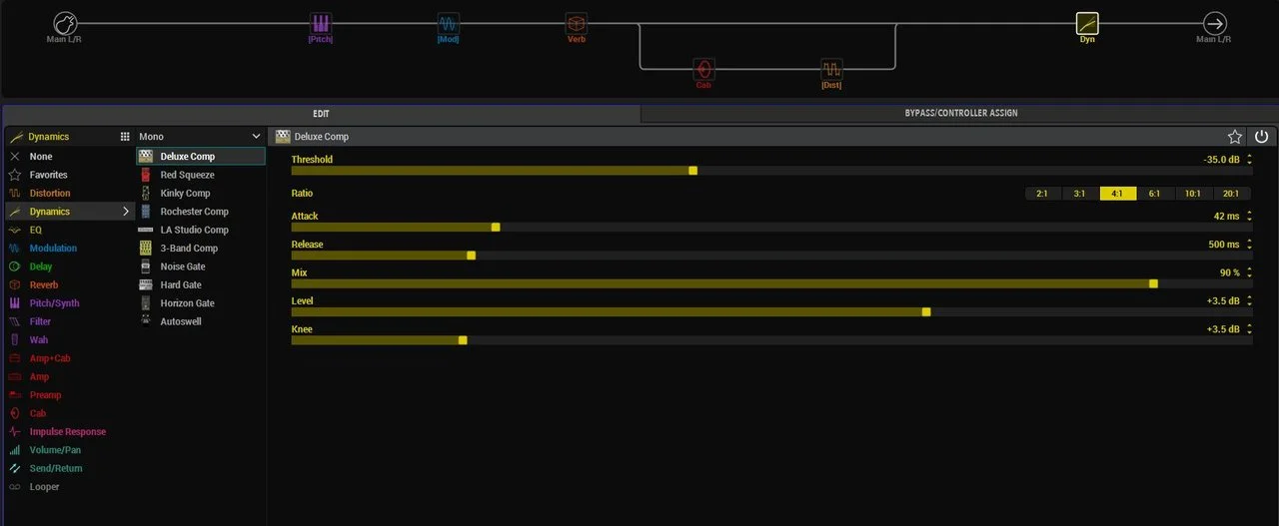
Task: Click the Main L/R output arrow icon
Action: (x=1214, y=24)
